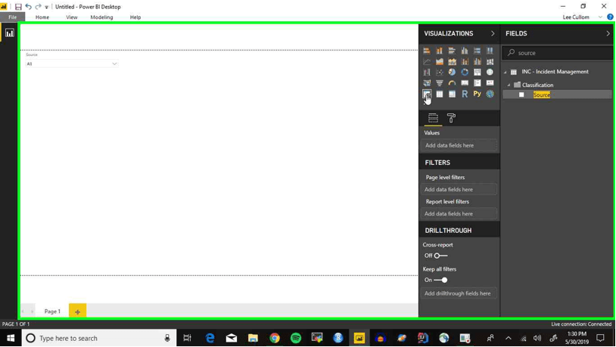Click the Undo arrow in title bar

click(28, 7)
